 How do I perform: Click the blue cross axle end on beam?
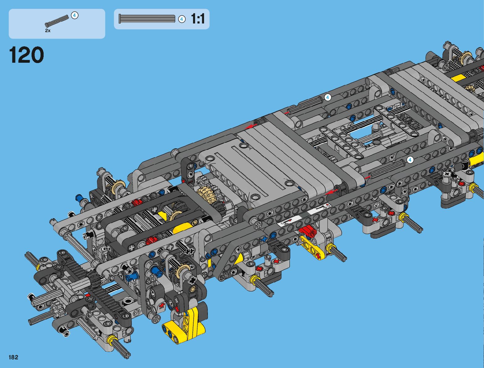264,239
